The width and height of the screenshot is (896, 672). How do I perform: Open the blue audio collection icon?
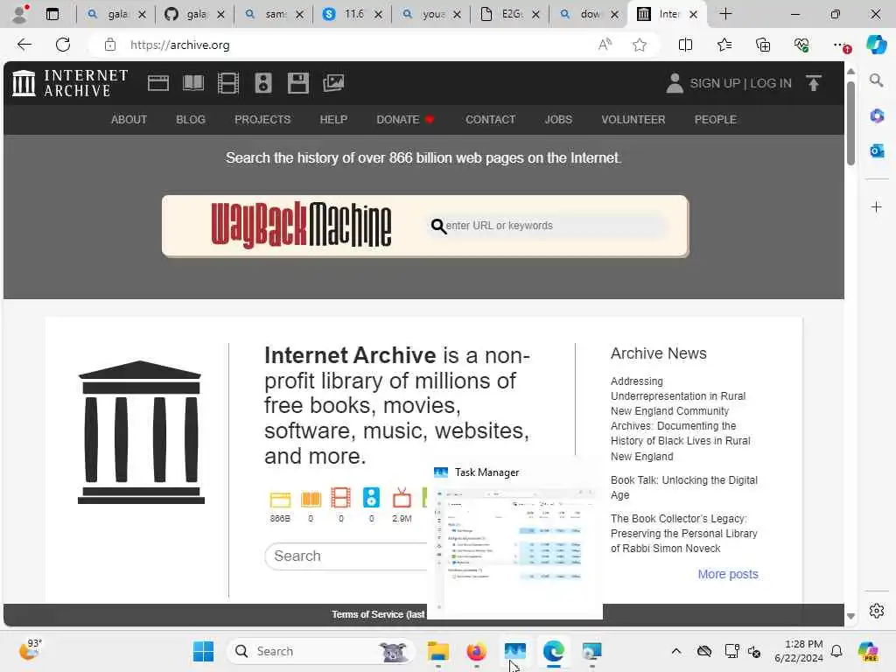pyautogui.click(x=371, y=498)
